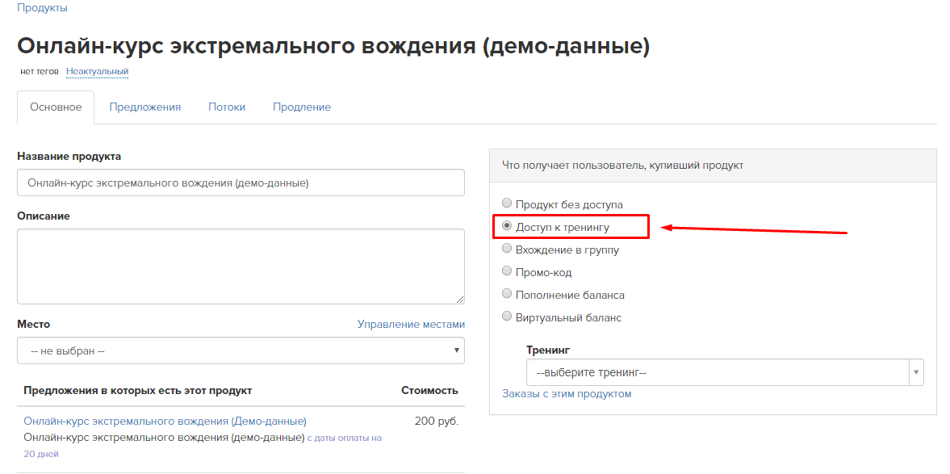This screenshot has height=474, width=950.
Task: Click the 200 руб. price value
Action: 436,421
